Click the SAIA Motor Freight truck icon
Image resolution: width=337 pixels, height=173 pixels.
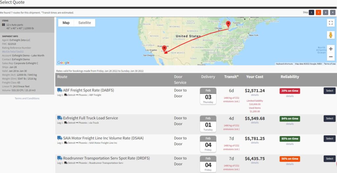(60, 138)
